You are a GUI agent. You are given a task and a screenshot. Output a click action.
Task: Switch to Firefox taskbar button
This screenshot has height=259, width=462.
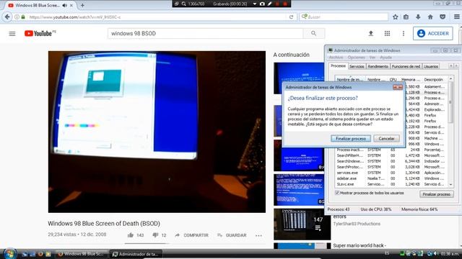(82, 254)
